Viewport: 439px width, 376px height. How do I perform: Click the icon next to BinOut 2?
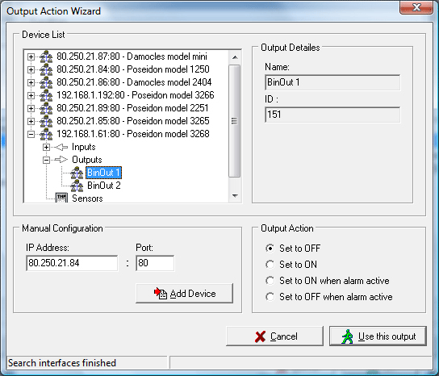77,186
